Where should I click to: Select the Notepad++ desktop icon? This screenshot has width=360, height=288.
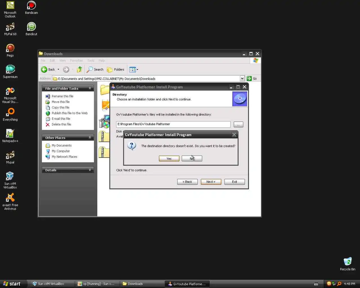point(10,136)
